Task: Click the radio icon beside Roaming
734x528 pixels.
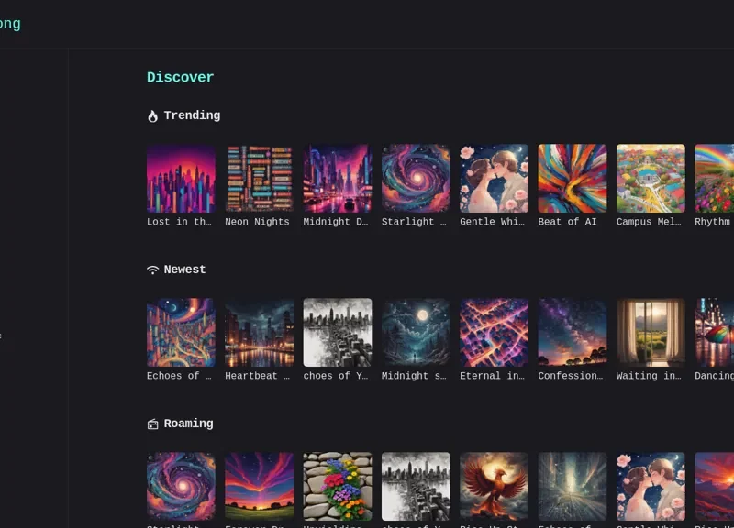Action: pyautogui.click(x=152, y=424)
